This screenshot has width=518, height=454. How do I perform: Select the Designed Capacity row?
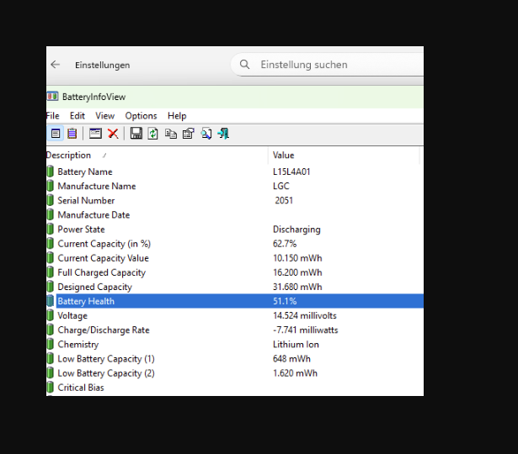coord(94,287)
